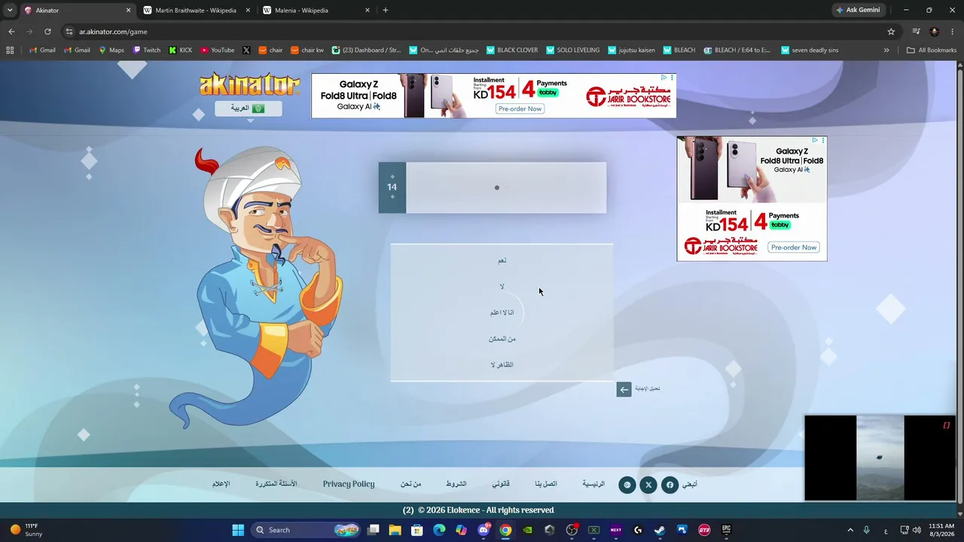This screenshot has width=964, height=542.
Task: Open the Maps bookmark
Action: click(111, 50)
